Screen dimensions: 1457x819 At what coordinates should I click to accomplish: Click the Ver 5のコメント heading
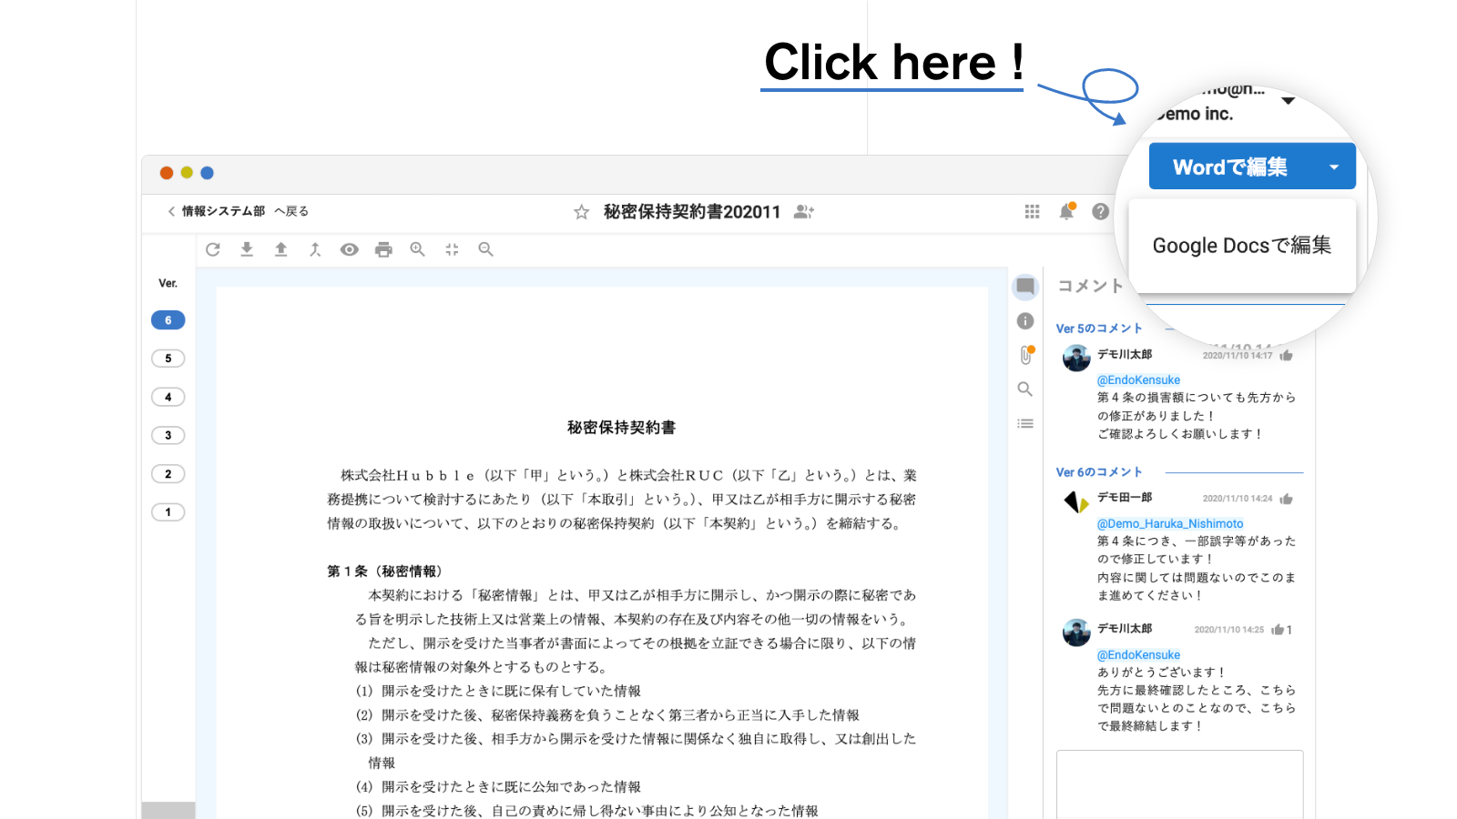point(1099,329)
